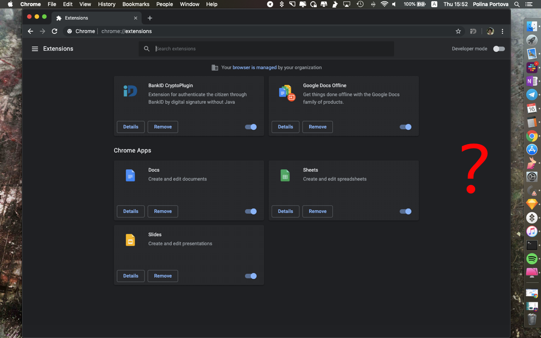Screen dimensions: 541x338
Task: Open Calendar from the Dock
Action: click(x=532, y=108)
